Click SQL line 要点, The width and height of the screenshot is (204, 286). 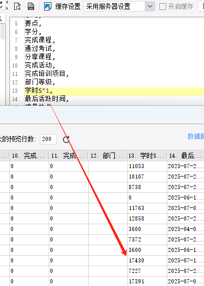(x=33, y=24)
